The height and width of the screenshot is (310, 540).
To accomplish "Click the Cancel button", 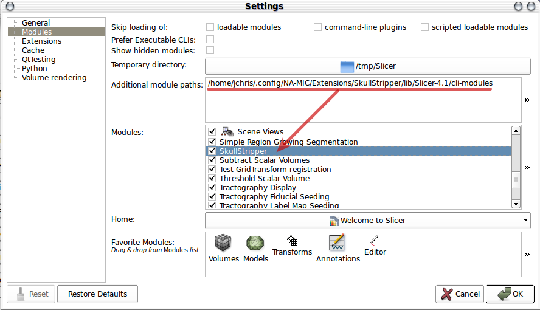I will (x=460, y=294).
